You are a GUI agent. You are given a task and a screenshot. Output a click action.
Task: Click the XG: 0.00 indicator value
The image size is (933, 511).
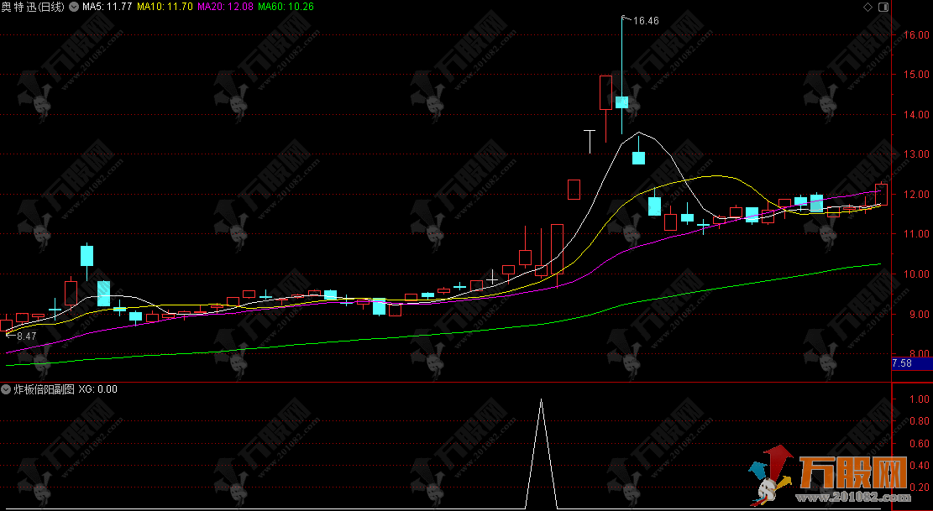(98, 389)
